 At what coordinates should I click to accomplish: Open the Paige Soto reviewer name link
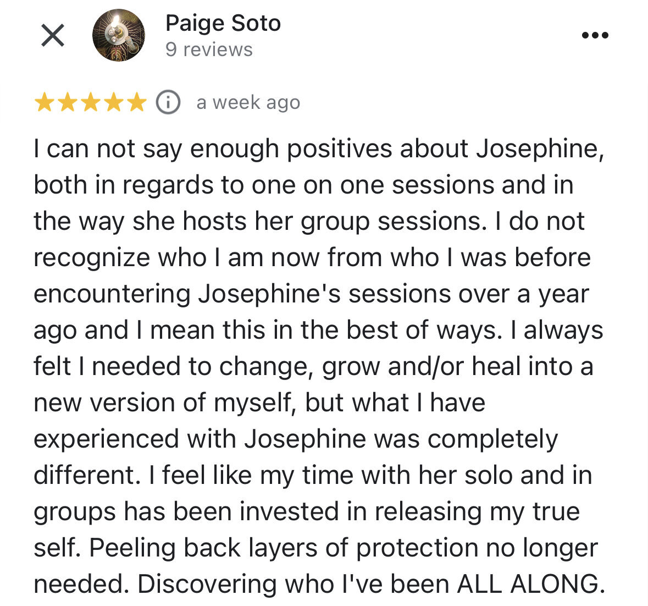coord(223,23)
